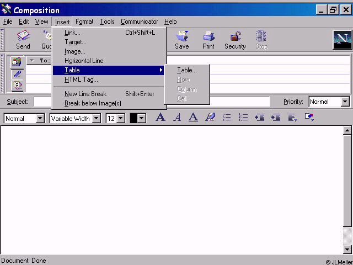Open the insert object icon menu
Image resolution: width=353 pixels, height=265 pixels.
pyautogui.click(x=309, y=117)
